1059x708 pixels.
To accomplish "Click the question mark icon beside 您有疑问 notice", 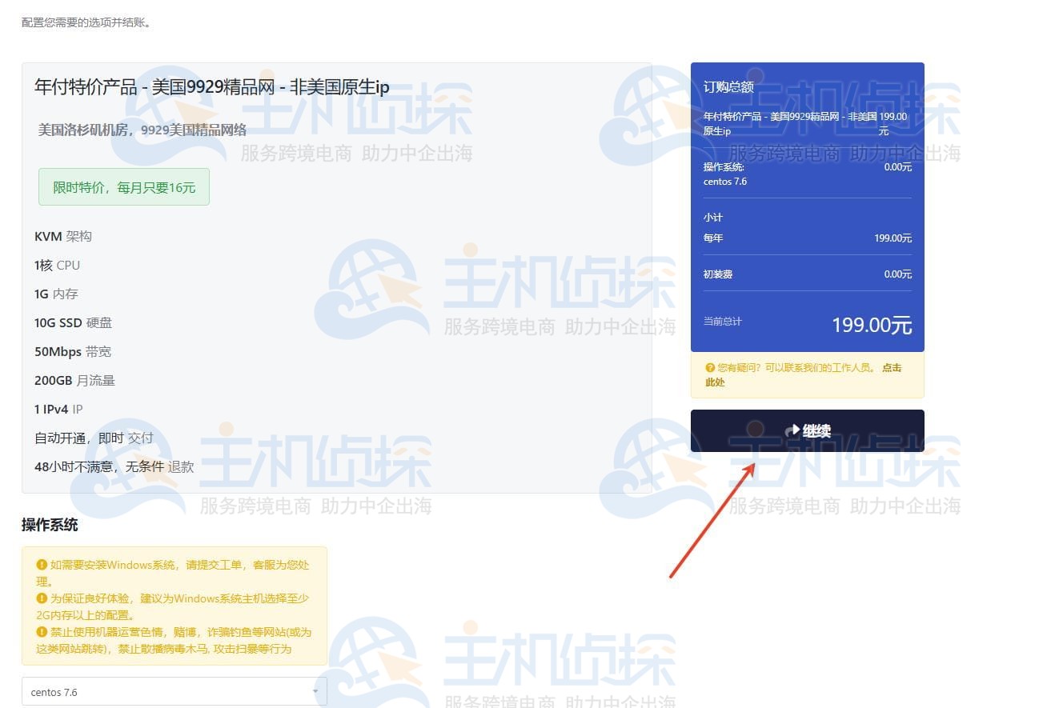I will point(711,367).
